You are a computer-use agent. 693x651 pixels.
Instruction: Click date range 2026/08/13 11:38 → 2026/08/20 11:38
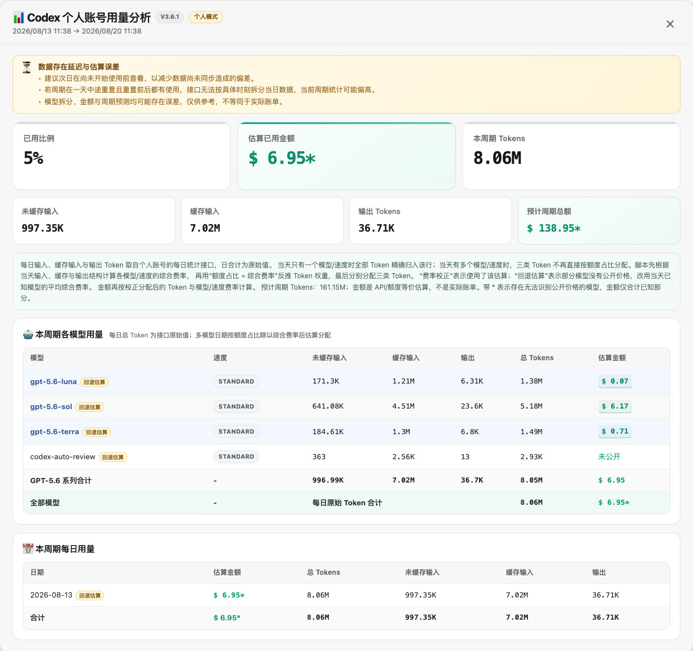(77, 31)
